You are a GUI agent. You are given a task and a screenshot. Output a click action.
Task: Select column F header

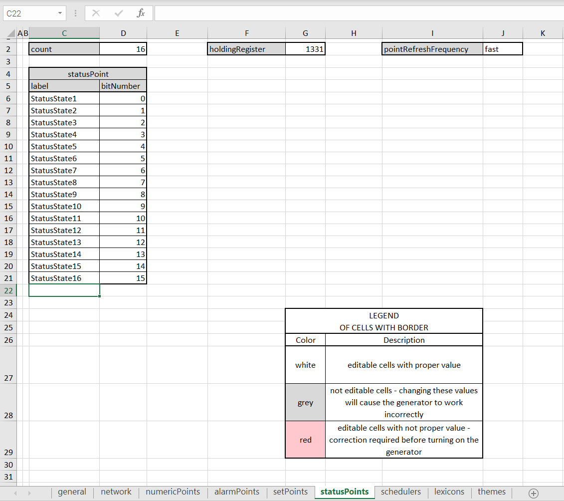coord(246,33)
